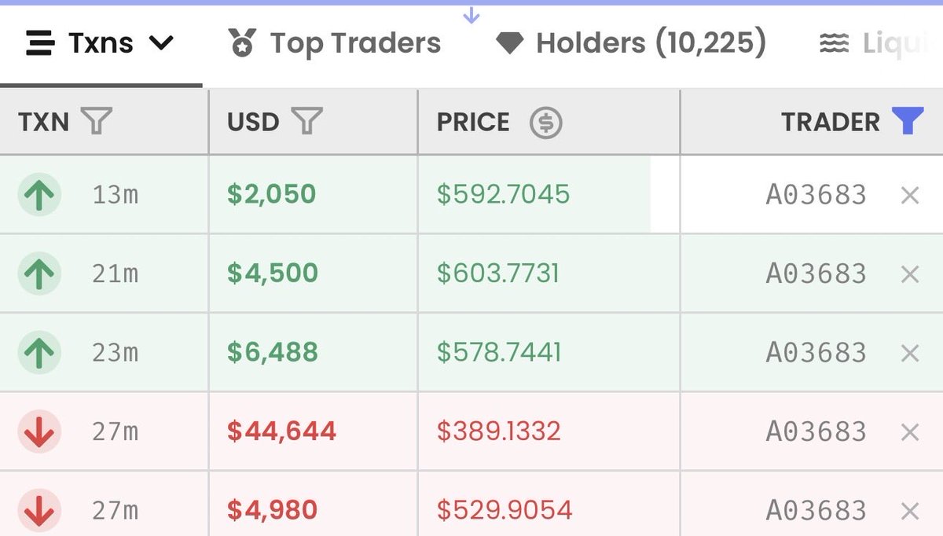Click the blue TRADER filter icon
Image resolution: width=943 pixels, height=536 pixels.
tap(908, 122)
